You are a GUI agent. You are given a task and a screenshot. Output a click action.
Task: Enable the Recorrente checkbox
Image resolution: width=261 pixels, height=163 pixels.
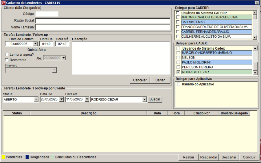[x=6, y=60]
